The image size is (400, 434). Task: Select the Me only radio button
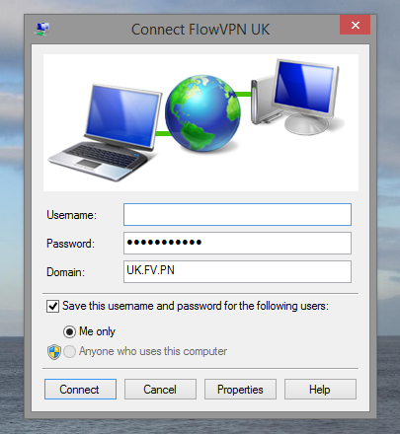point(69,331)
